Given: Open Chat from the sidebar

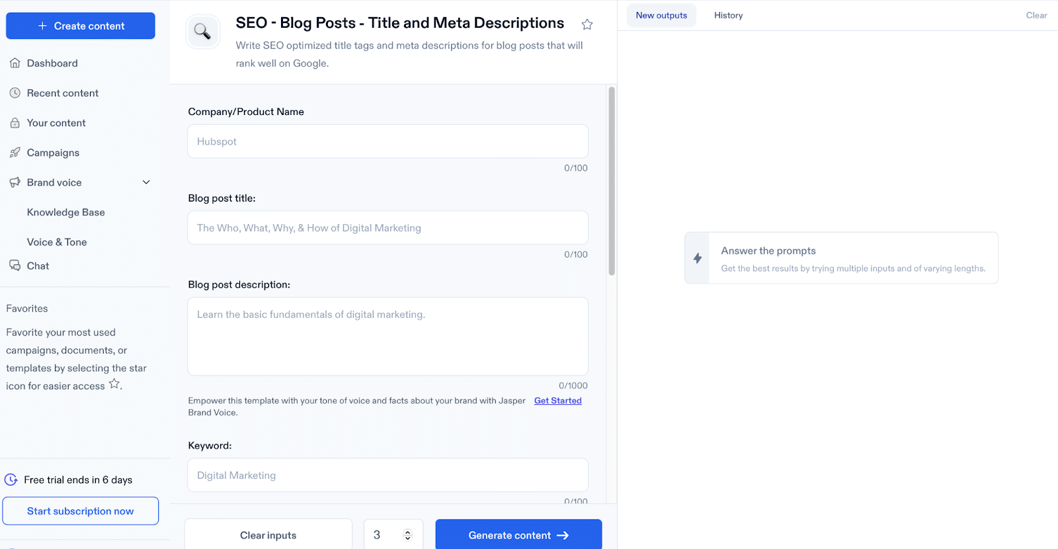Looking at the screenshot, I should tap(38, 266).
